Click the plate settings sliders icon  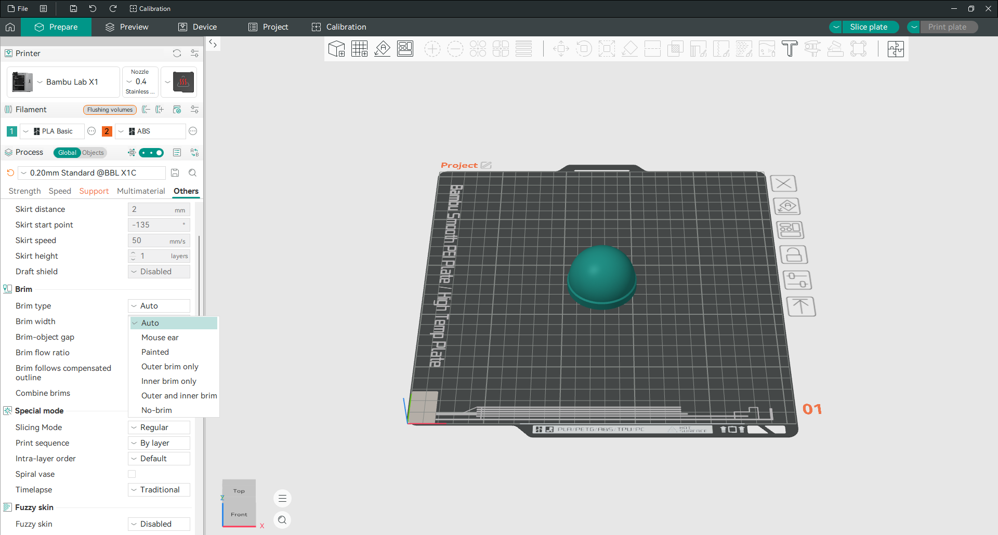click(797, 280)
